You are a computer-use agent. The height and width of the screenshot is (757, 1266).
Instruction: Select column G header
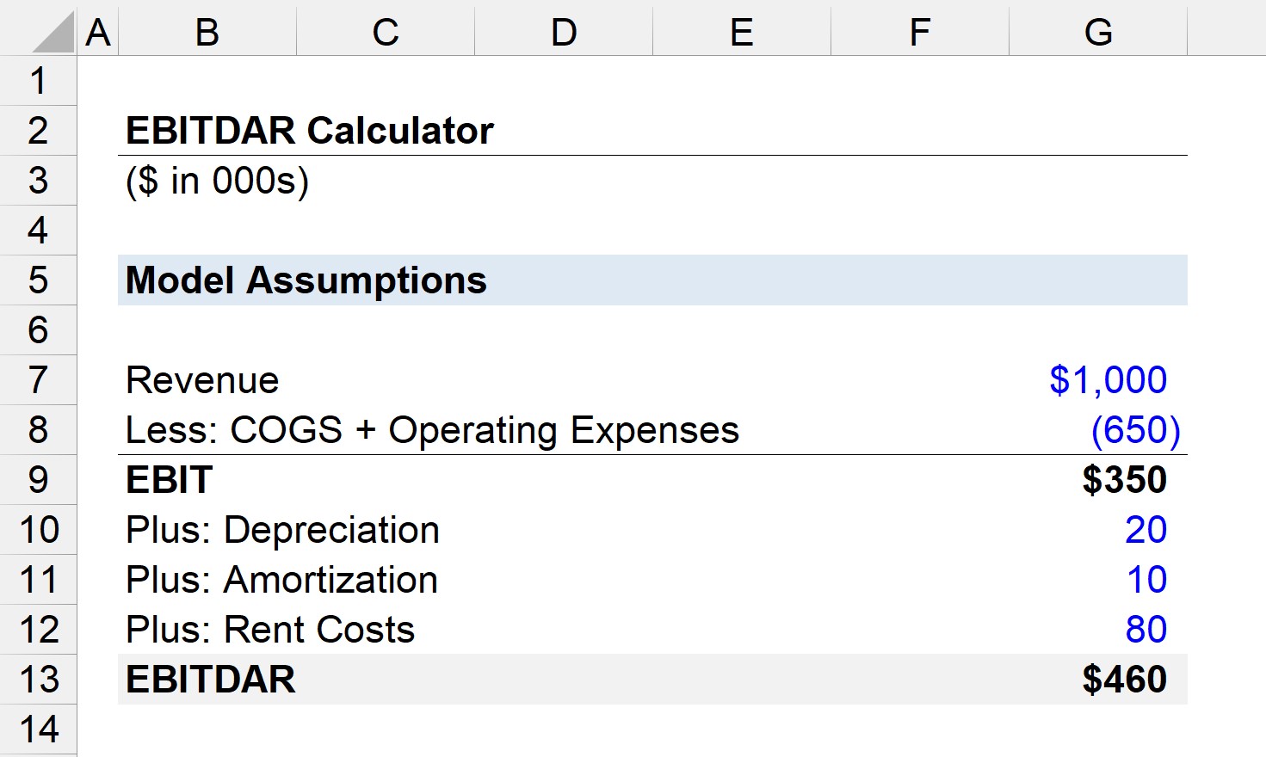(x=1098, y=32)
